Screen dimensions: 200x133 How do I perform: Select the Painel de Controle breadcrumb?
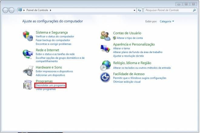click(x=37, y=10)
